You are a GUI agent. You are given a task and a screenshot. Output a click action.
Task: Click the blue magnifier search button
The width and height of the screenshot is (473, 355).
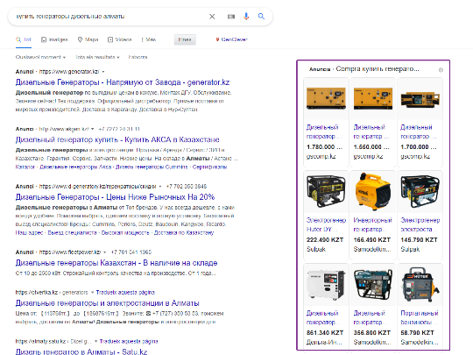tap(261, 17)
